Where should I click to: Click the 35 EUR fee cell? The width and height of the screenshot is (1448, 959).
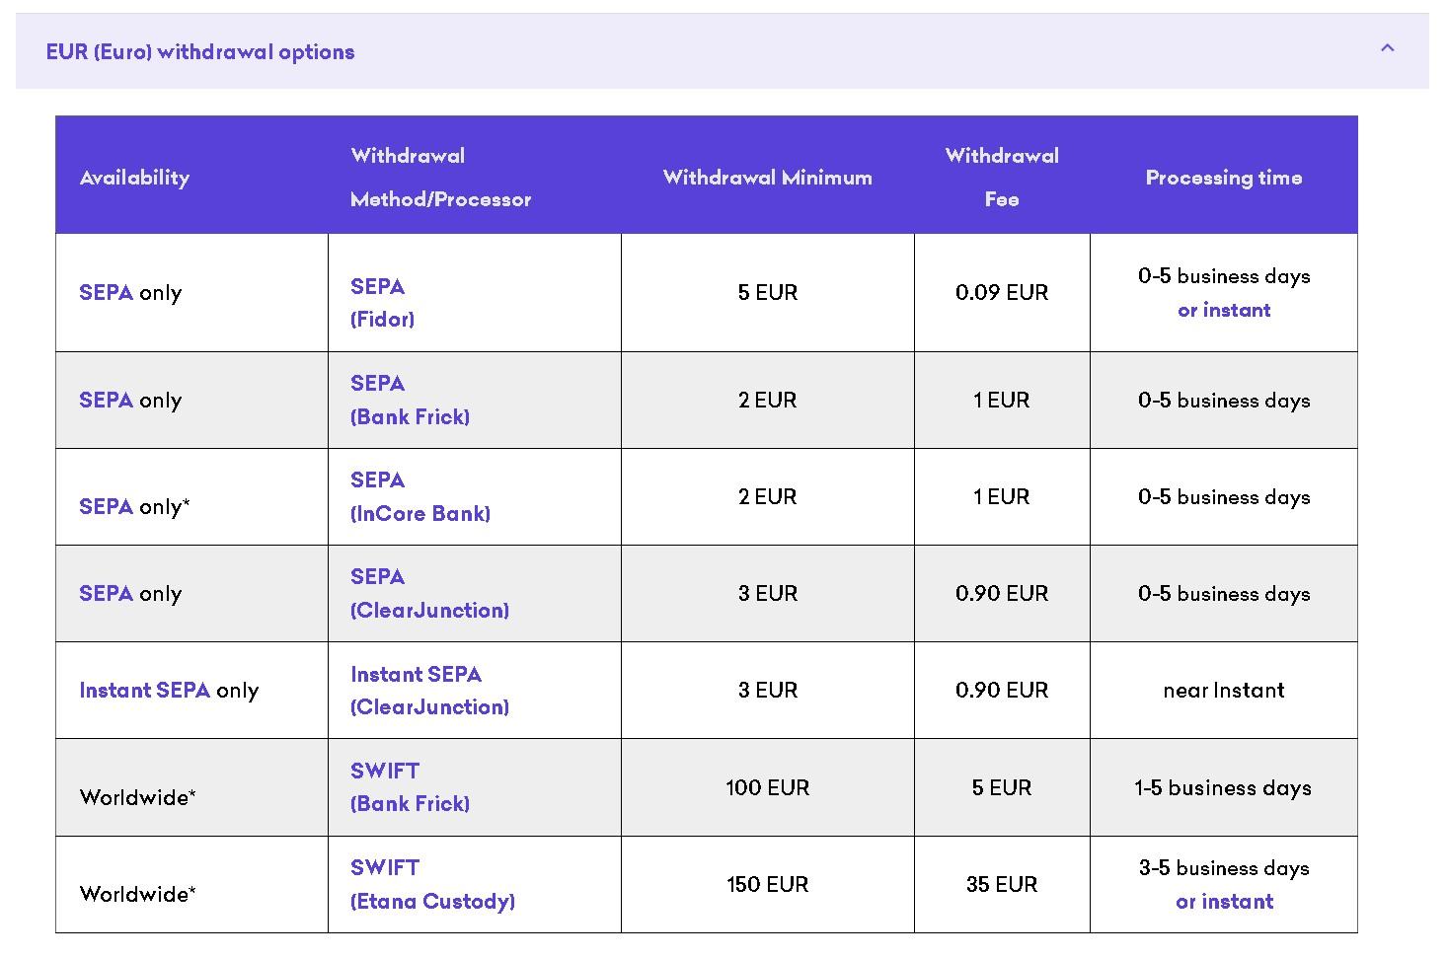pyautogui.click(x=1001, y=885)
